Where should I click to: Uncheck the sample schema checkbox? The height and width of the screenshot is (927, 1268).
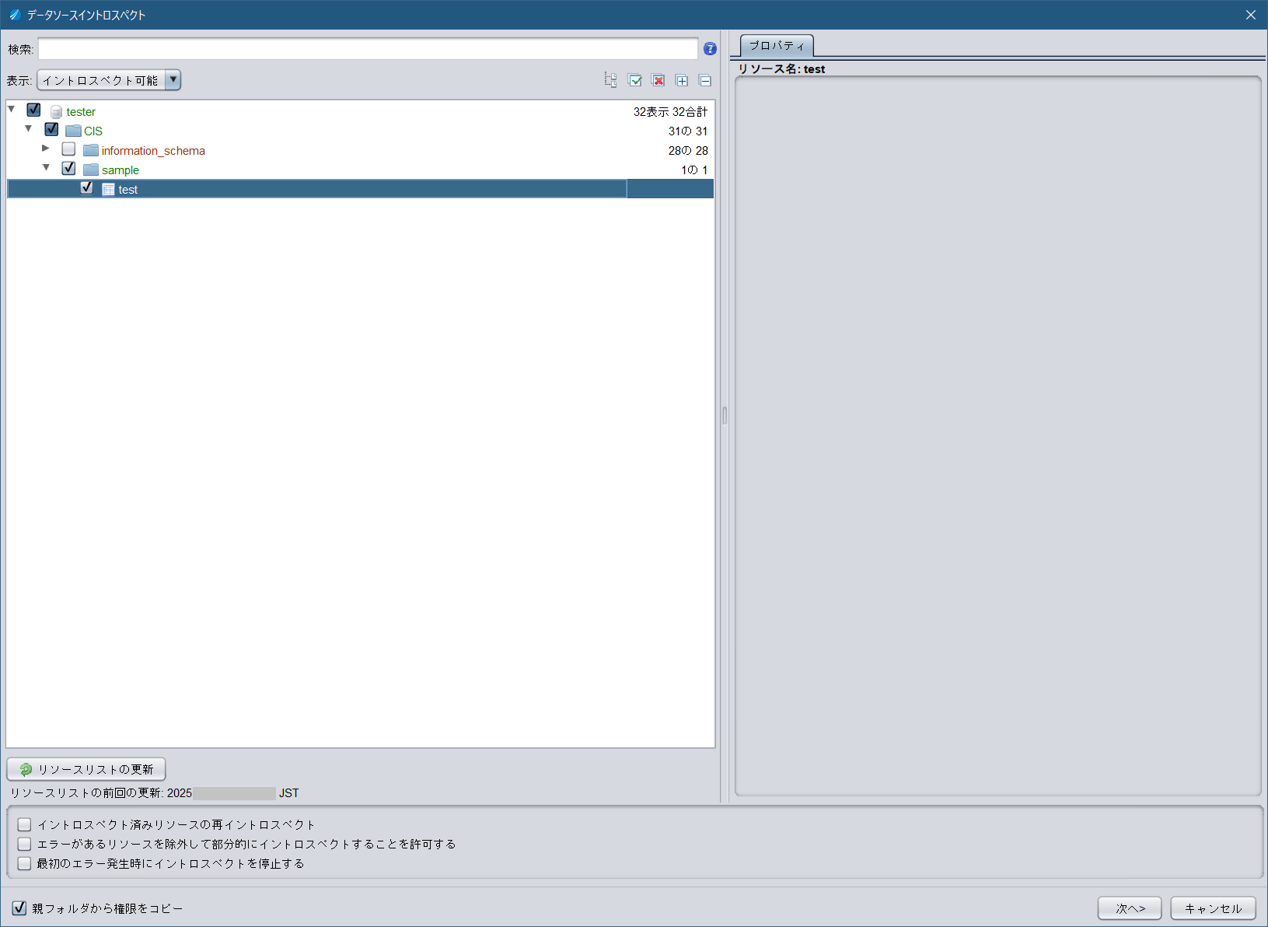[x=68, y=168]
